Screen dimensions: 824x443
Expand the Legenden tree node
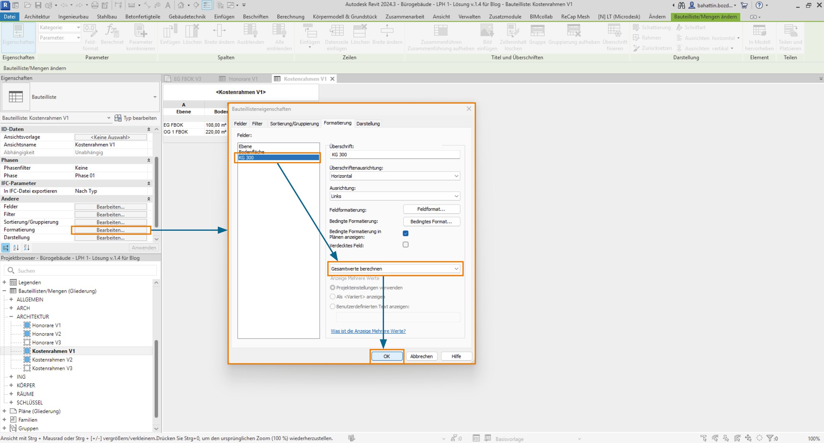[4, 282]
